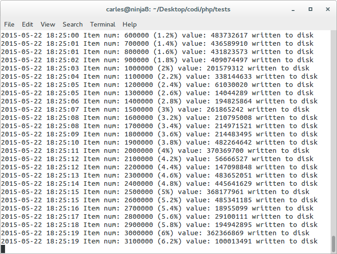Open the File menu
The image size is (337, 254).
click(x=9, y=24)
